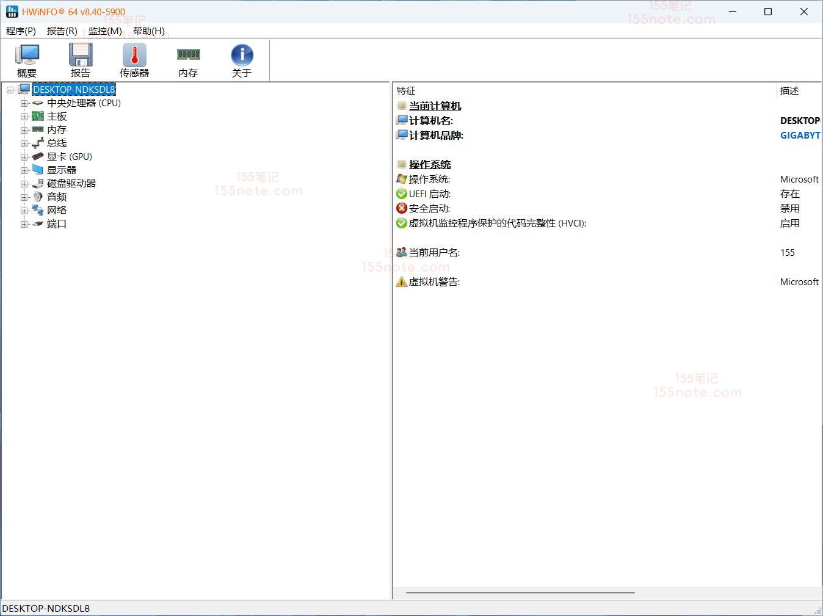823x616 pixels.
Task: Select the 虚拟机警告 warning row
Action: (434, 282)
